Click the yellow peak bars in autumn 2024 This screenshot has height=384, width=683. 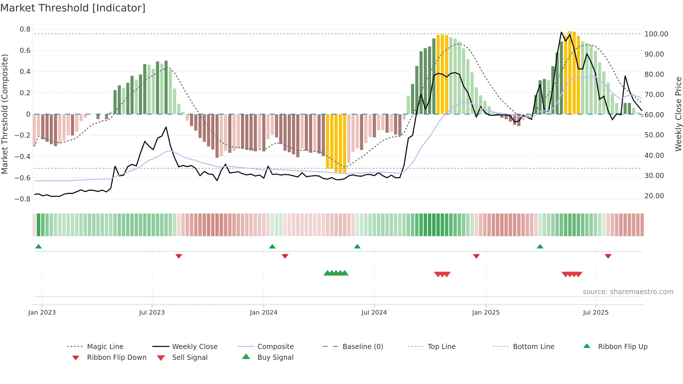[x=442, y=74]
